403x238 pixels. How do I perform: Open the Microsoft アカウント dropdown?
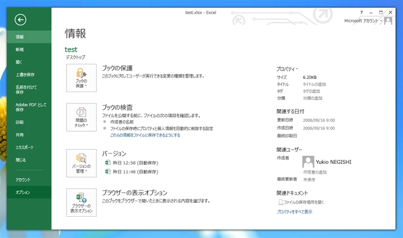point(363,21)
